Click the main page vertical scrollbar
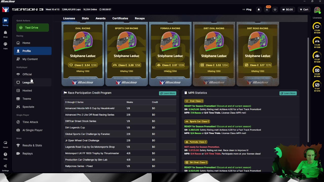Screen dimensions: 324x182 pyautogui.click(x=308, y=90)
